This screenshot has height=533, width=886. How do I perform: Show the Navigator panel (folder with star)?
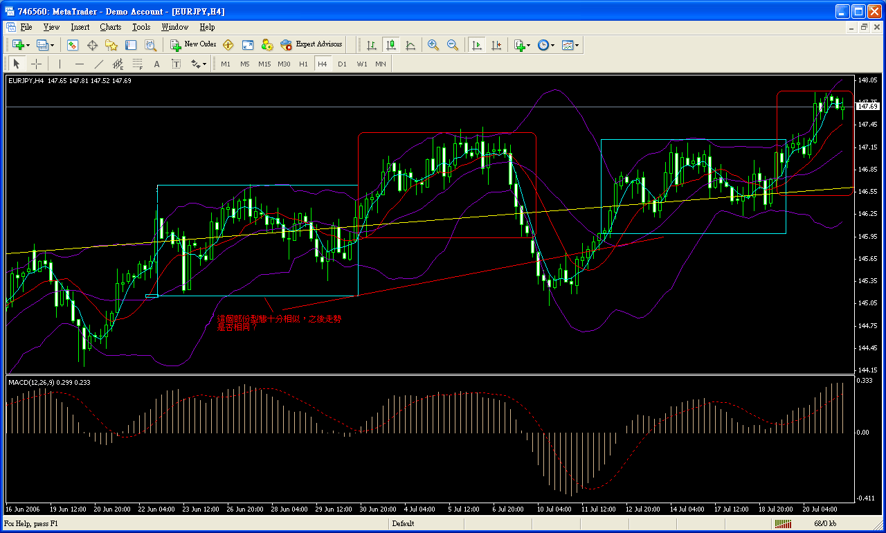pos(111,45)
